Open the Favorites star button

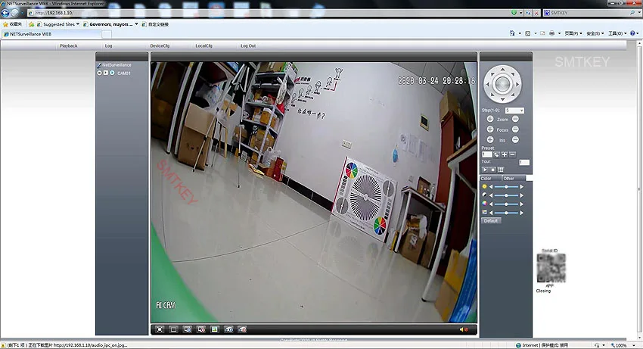click(12, 24)
